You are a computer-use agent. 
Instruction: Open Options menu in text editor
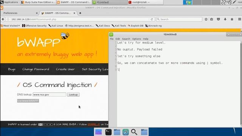137,39
